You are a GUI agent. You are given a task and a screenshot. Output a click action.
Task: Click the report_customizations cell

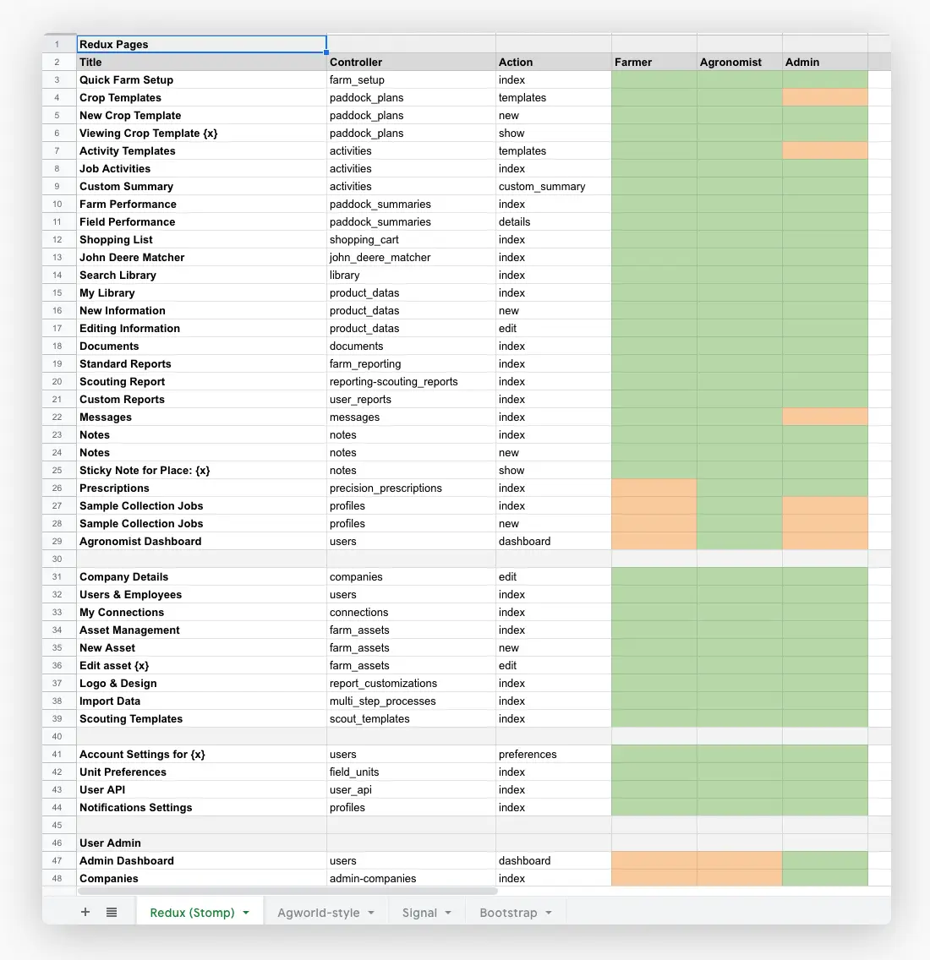point(411,684)
